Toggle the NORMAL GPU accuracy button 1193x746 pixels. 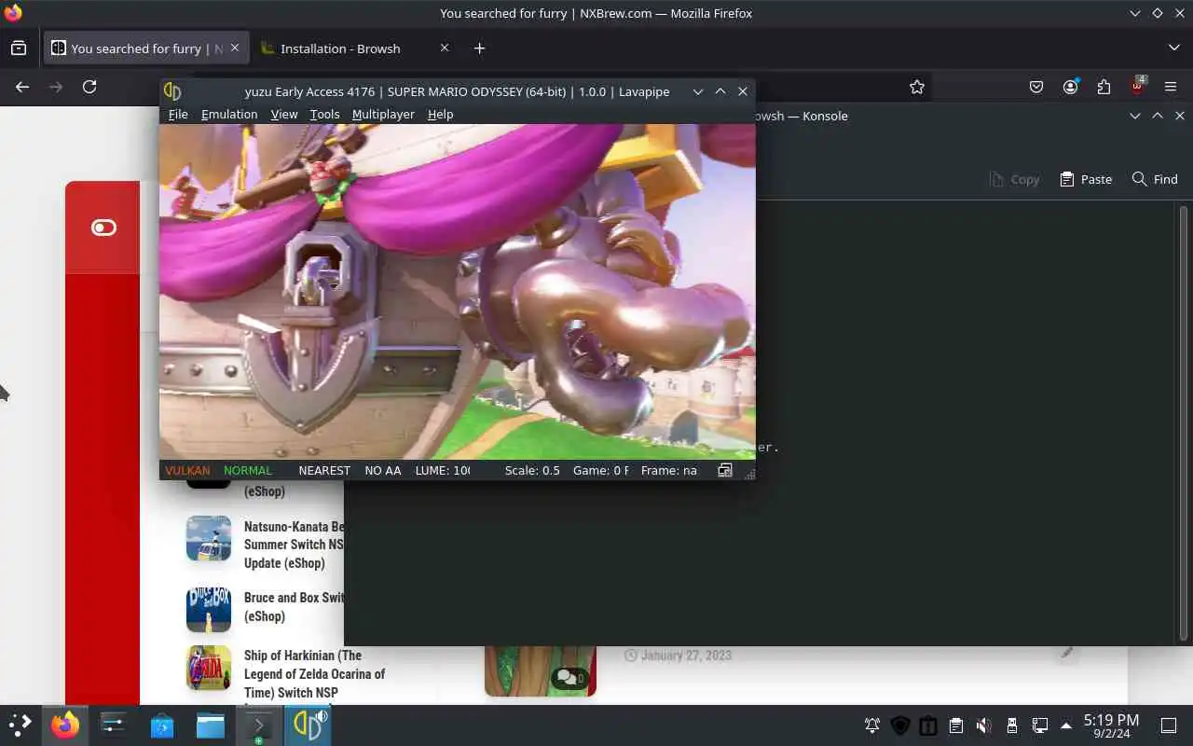coord(248,470)
